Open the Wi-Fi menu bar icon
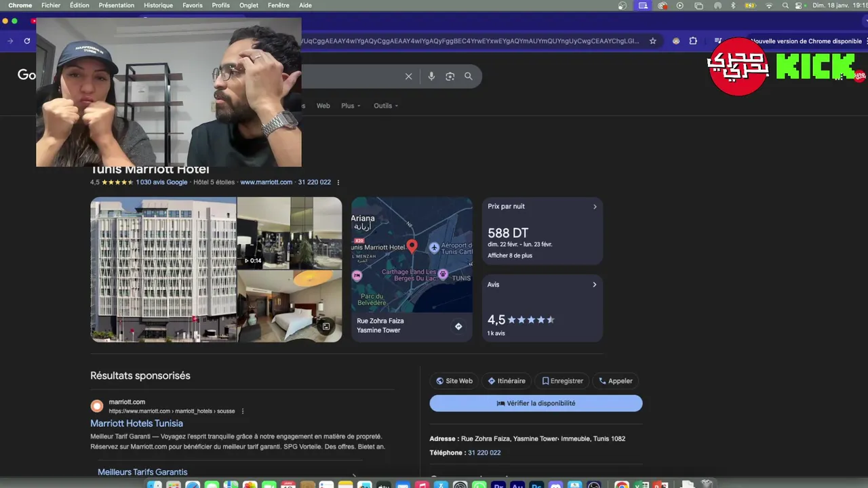Viewport: 868px width, 488px height. (x=769, y=5)
